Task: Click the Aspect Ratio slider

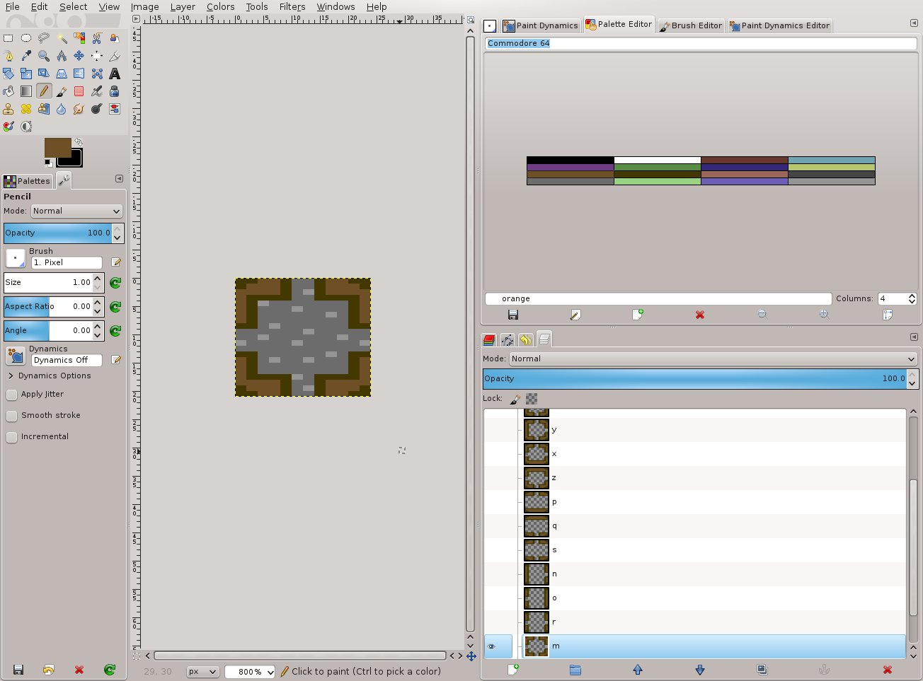Action: coord(47,307)
